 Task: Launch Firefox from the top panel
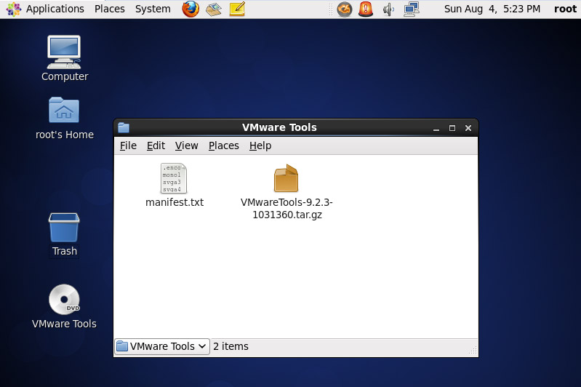191,9
